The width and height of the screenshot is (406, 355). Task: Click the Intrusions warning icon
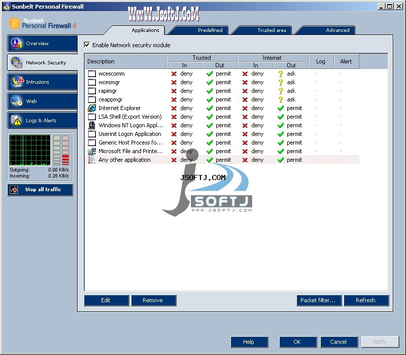click(17, 82)
